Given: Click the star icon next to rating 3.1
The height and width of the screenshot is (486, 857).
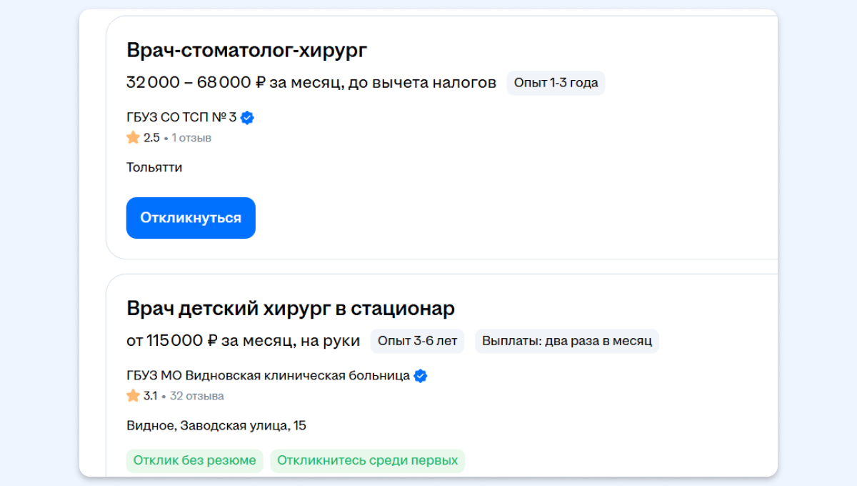Looking at the screenshot, I should (x=133, y=395).
